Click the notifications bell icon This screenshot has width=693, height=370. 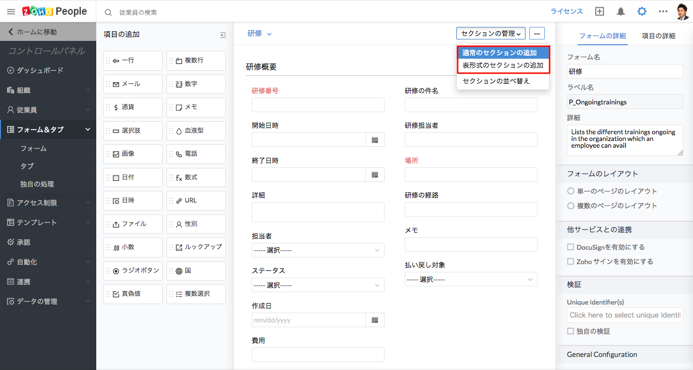click(621, 12)
